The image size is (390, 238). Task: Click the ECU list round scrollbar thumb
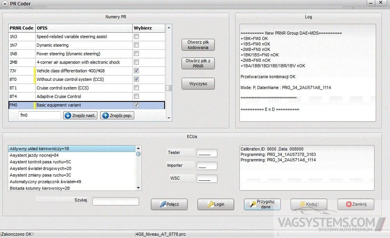138,154
